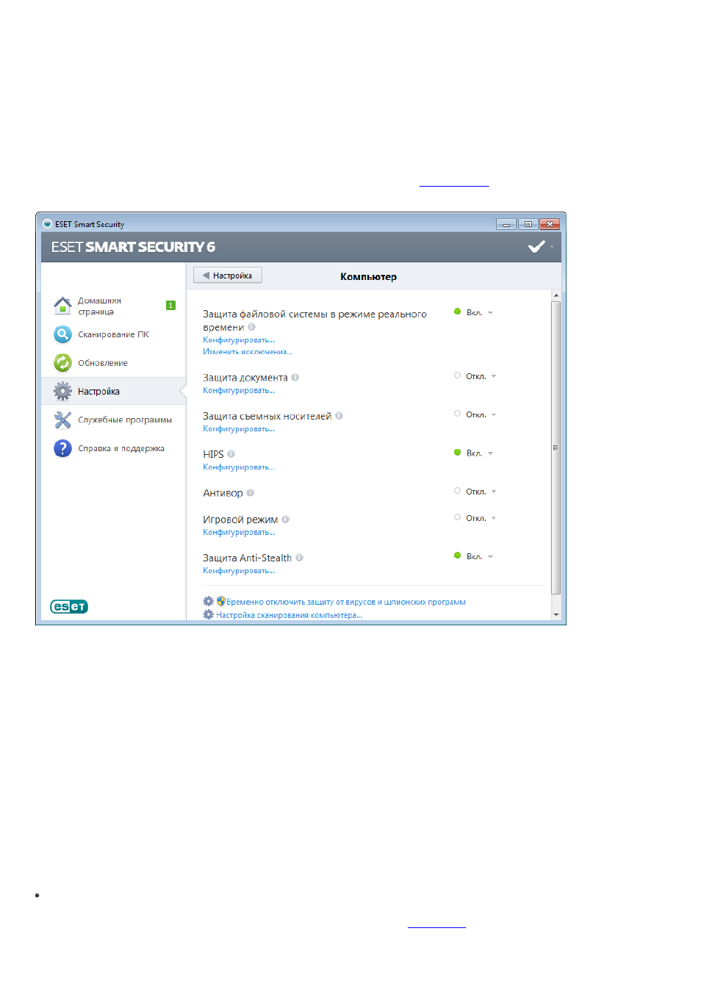Open Откл. dropdown arrow for Игровой режим
701x992 pixels.
[x=494, y=519]
